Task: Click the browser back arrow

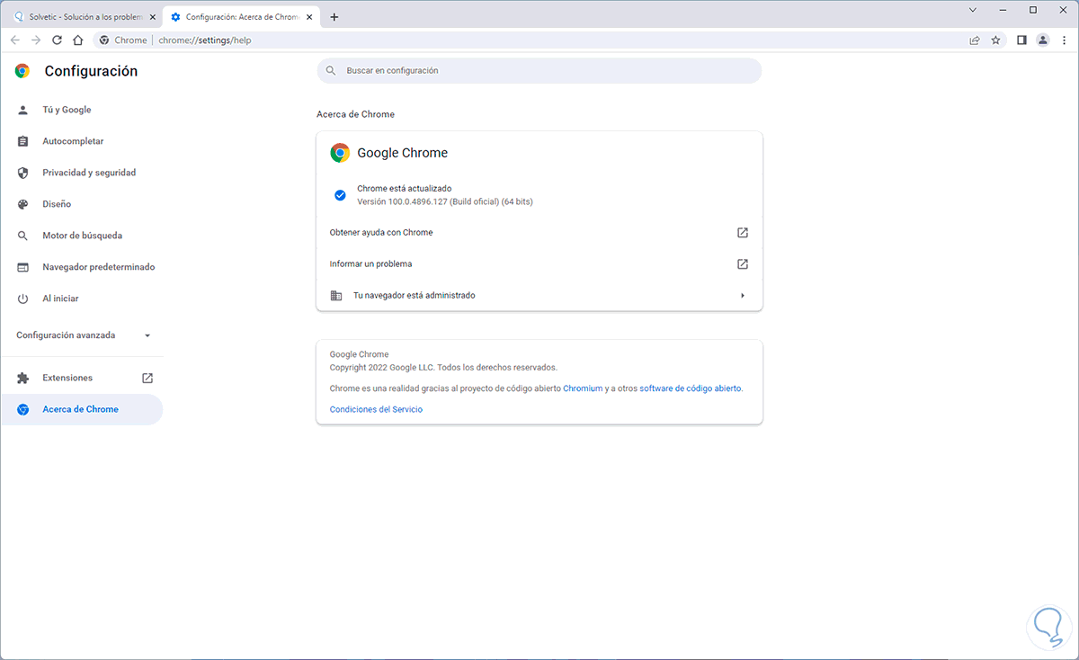Action: [15, 40]
